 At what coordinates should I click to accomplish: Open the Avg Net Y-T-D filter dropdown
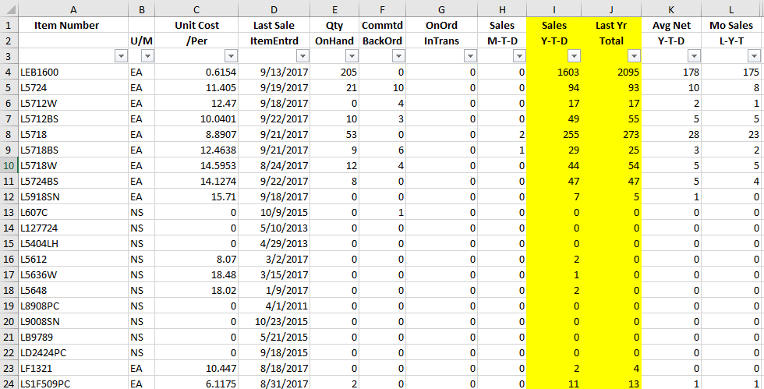[695, 57]
